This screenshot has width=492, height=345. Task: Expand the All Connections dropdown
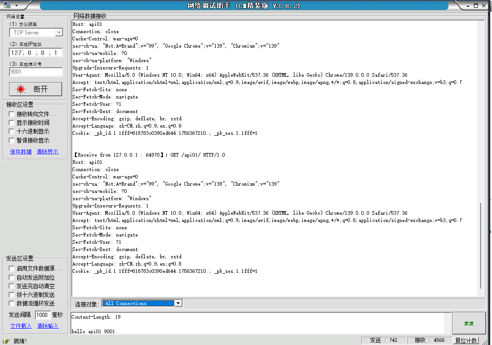click(178, 303)
